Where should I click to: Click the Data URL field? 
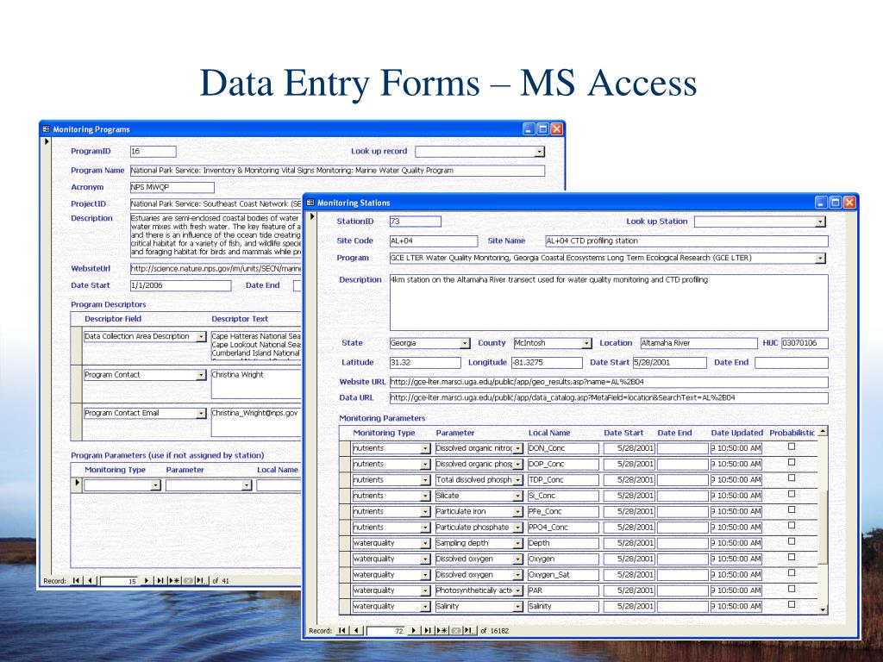coord(609,397)
